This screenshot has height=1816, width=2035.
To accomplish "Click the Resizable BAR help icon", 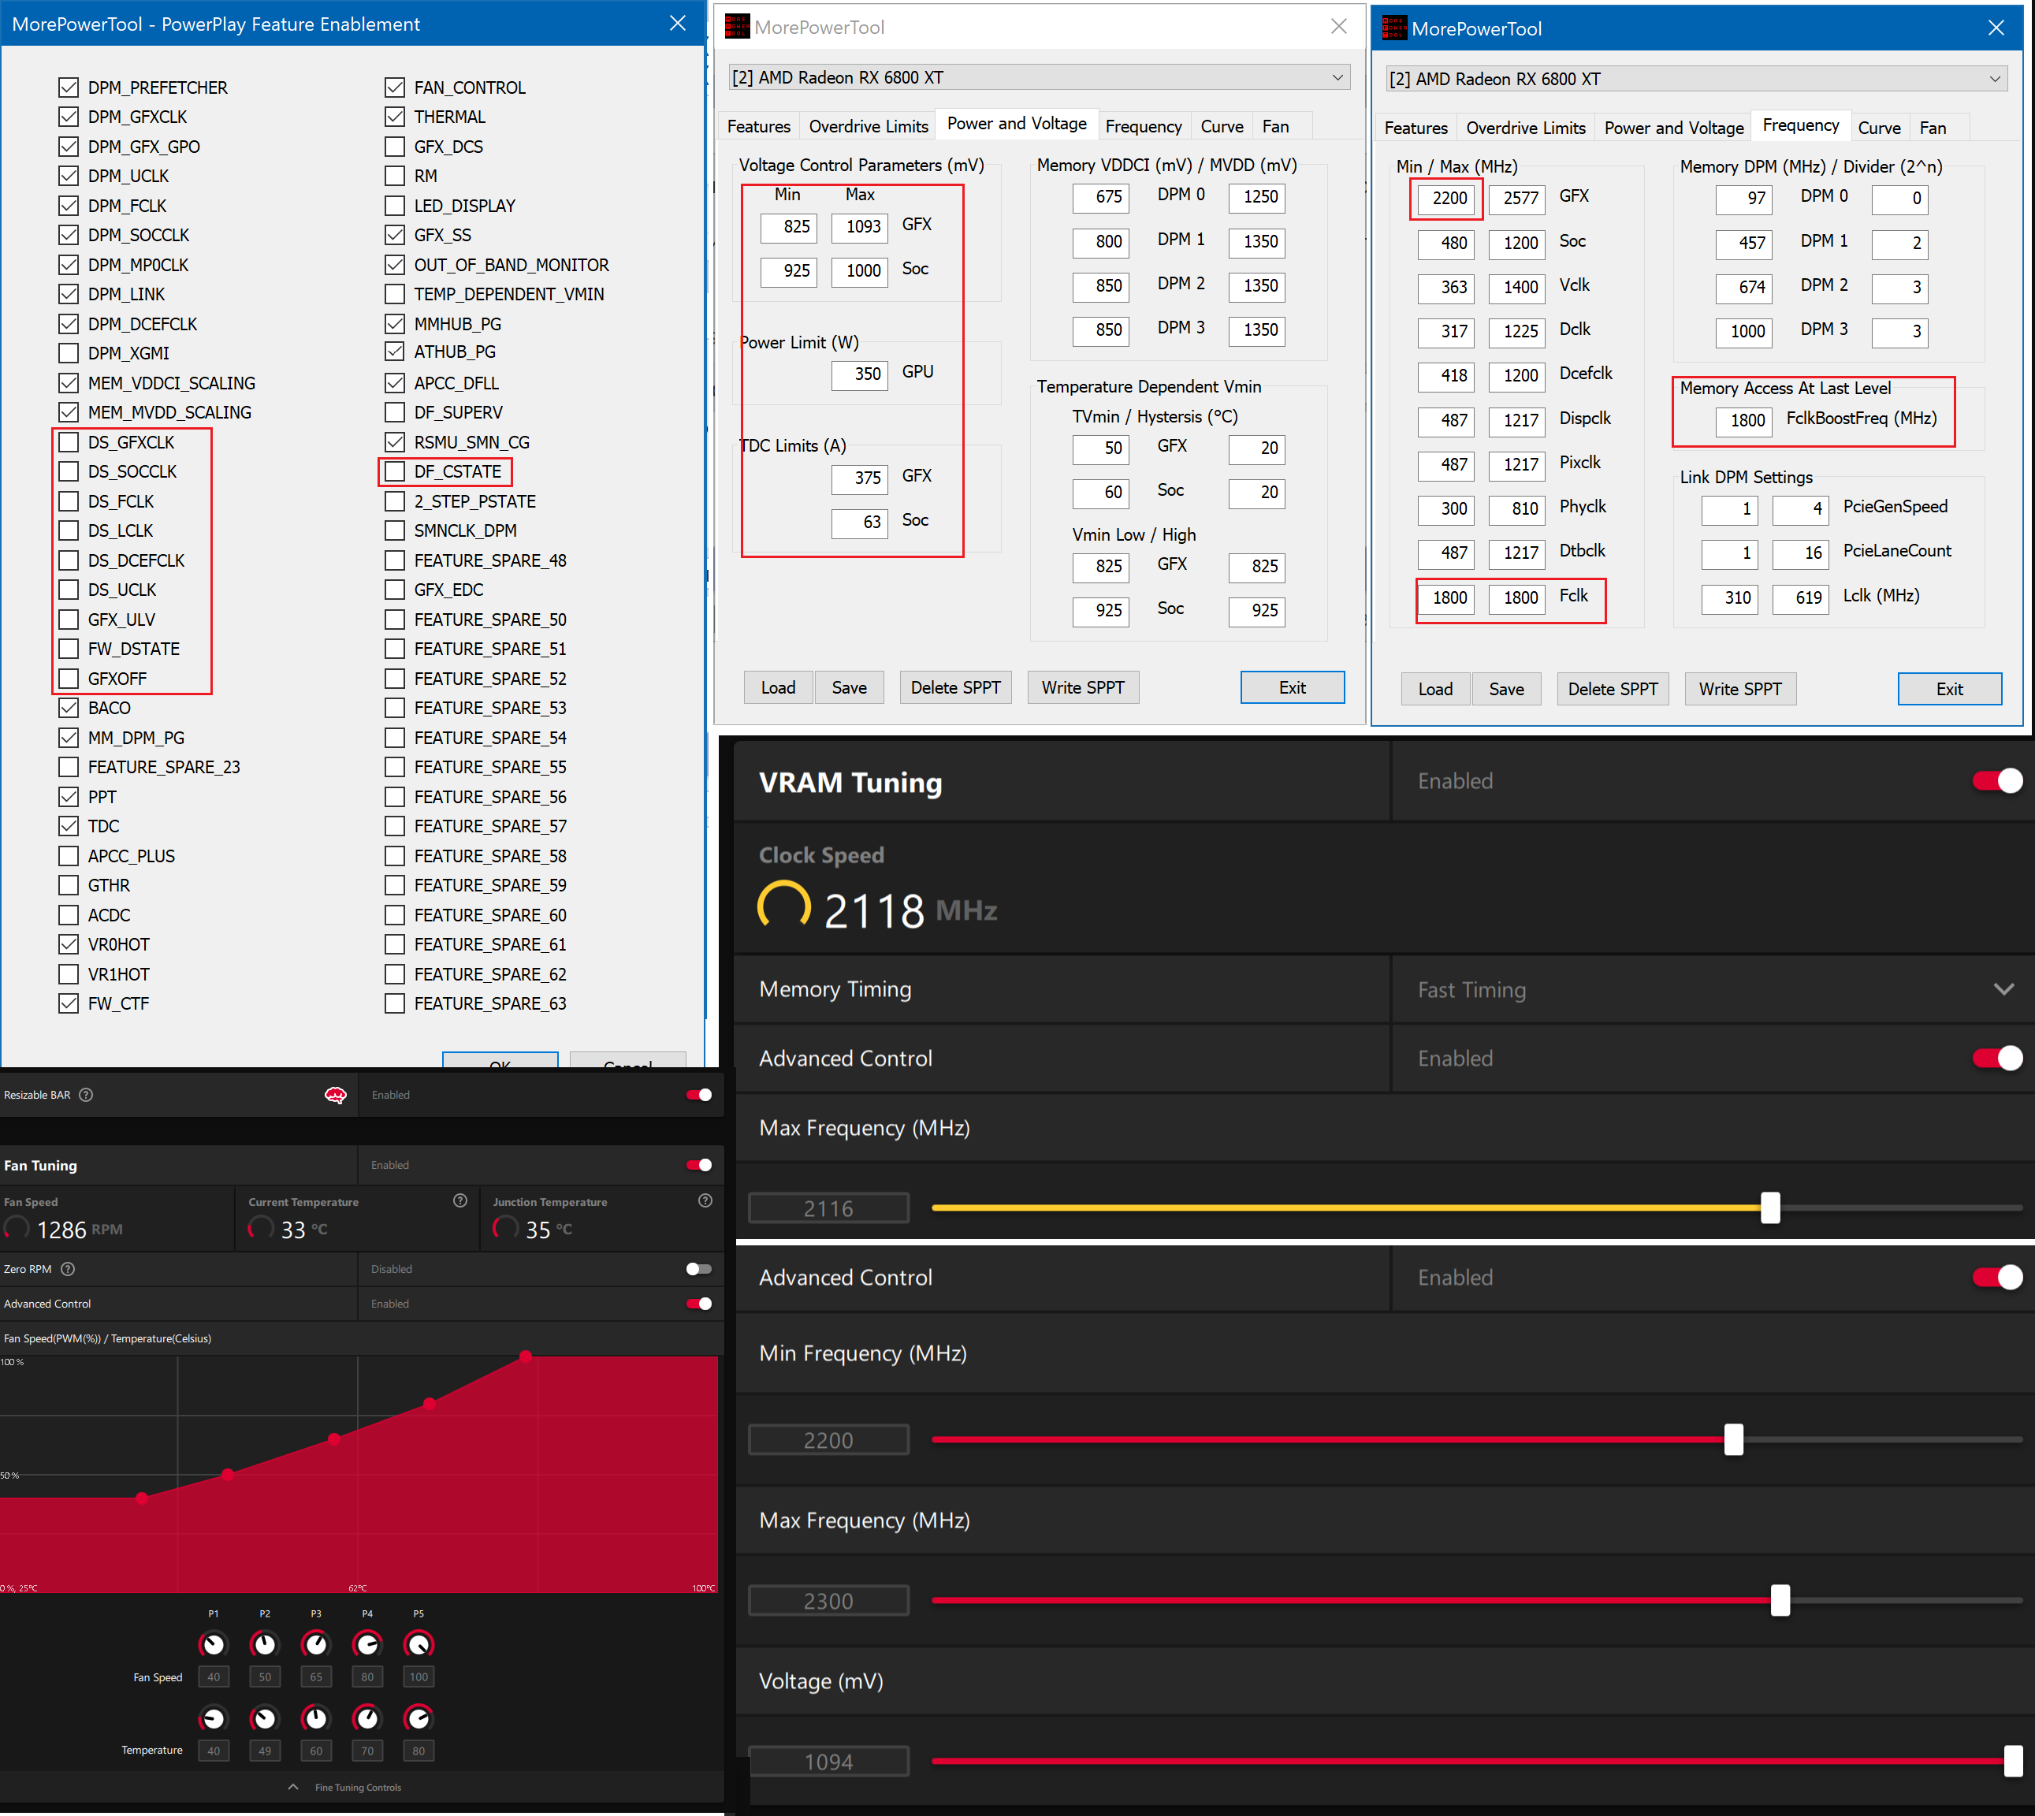I will [x=86, y=1095].
